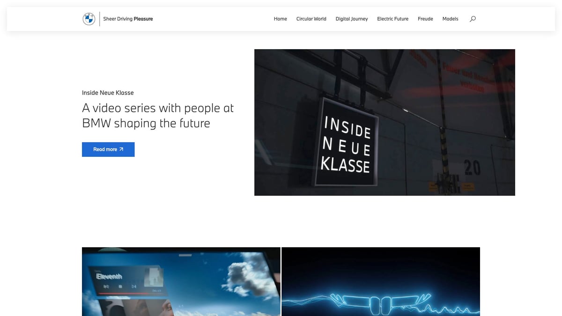Open the blue neon outline thumbnail

coord(381,281)
